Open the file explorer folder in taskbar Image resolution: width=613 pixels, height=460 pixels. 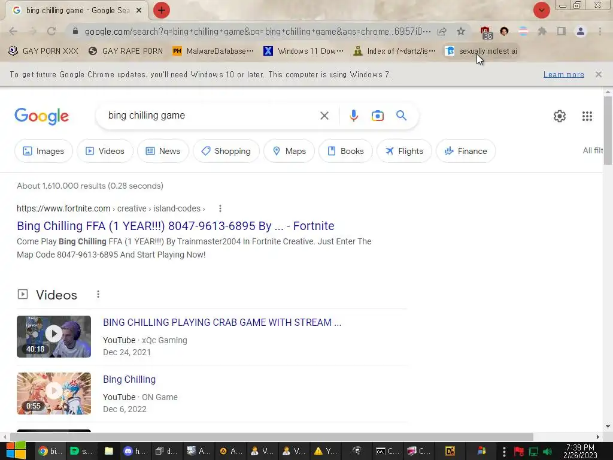coord(108,451)
